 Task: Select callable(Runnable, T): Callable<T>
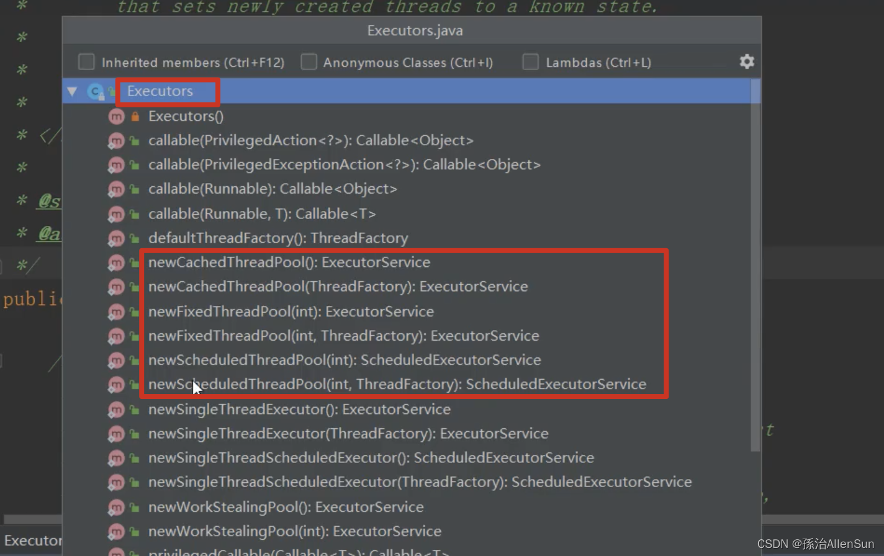pyautogui.click(x=262, y=213)
